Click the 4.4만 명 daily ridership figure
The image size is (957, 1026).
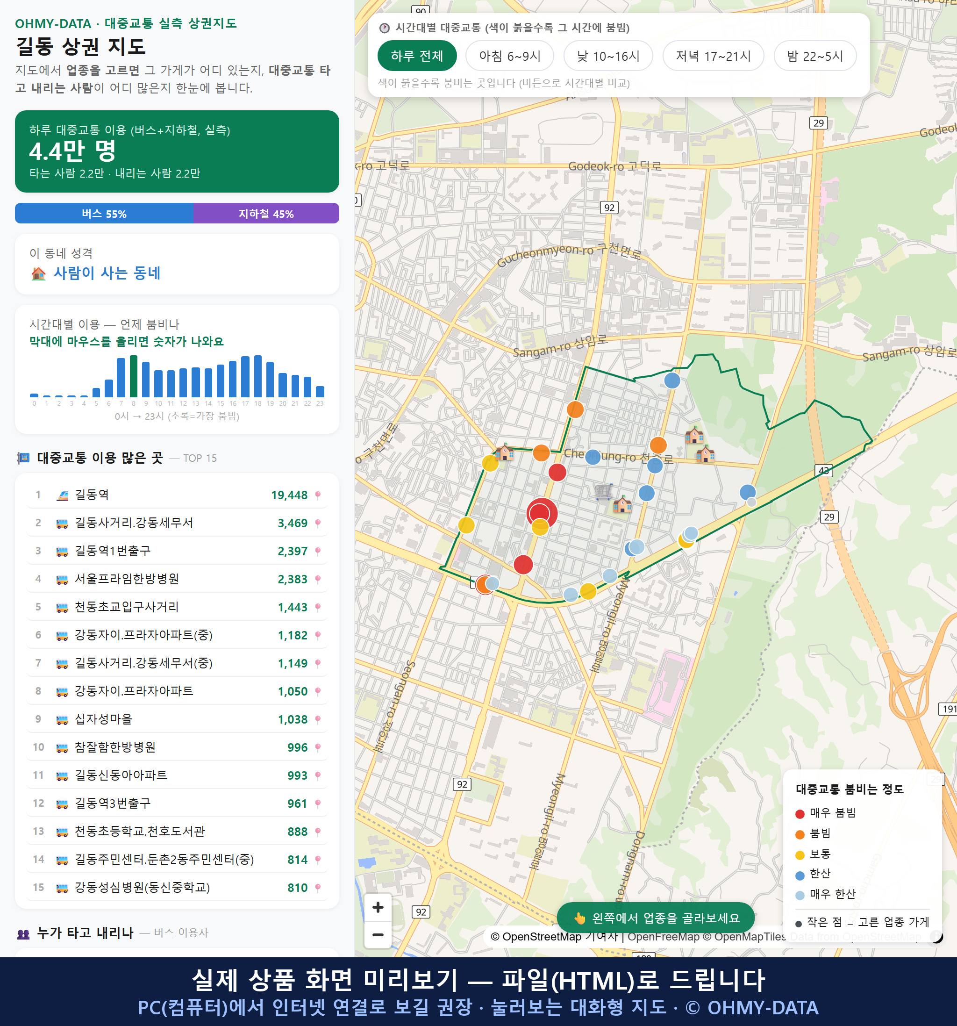pos(73,151)
